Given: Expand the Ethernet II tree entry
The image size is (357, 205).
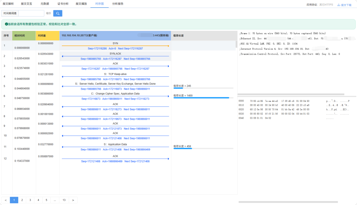Looking at the screenshot, I should point(240,39).
